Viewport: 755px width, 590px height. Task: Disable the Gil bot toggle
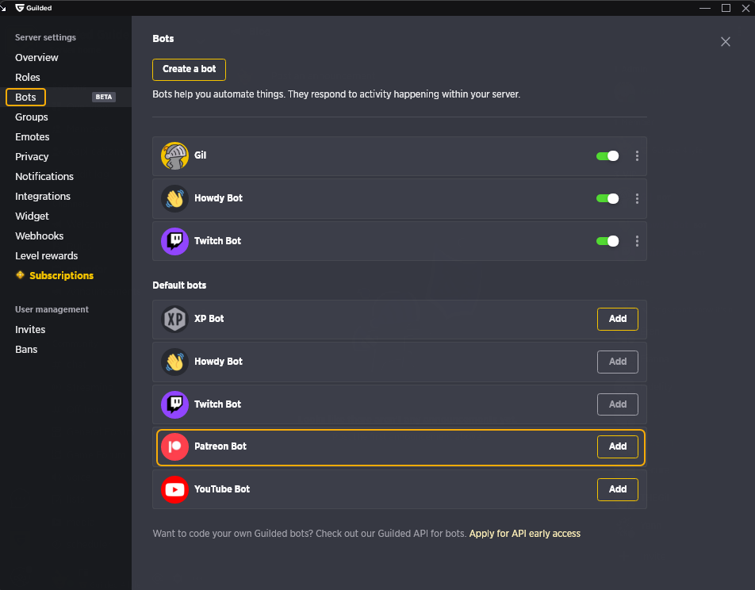tap(607, 155)
